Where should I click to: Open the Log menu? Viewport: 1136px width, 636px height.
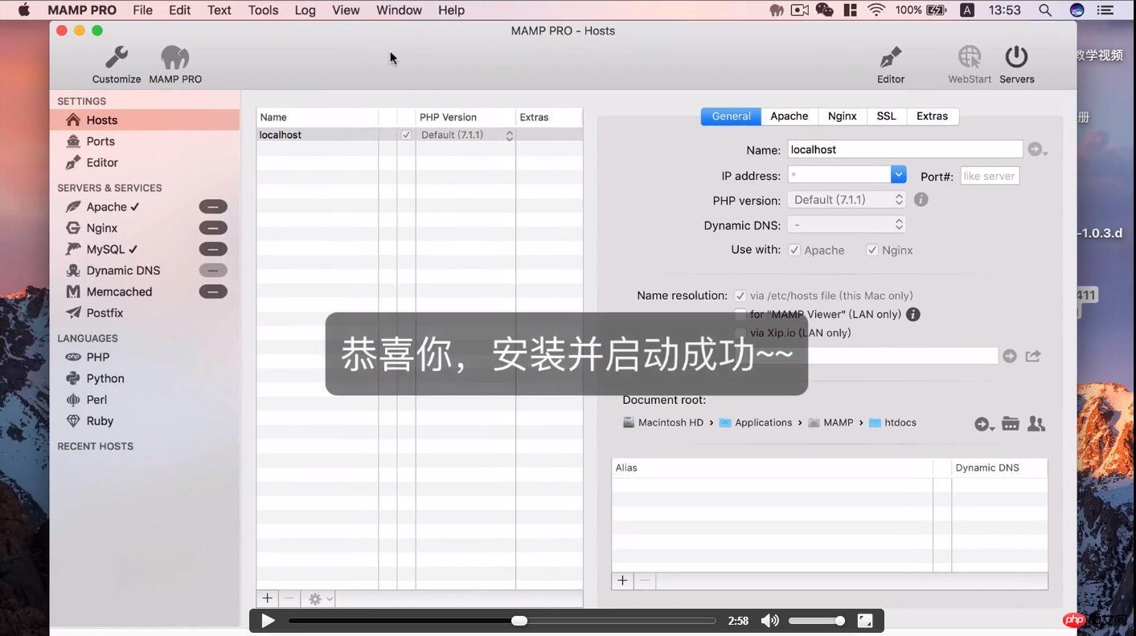coord(305,10)
